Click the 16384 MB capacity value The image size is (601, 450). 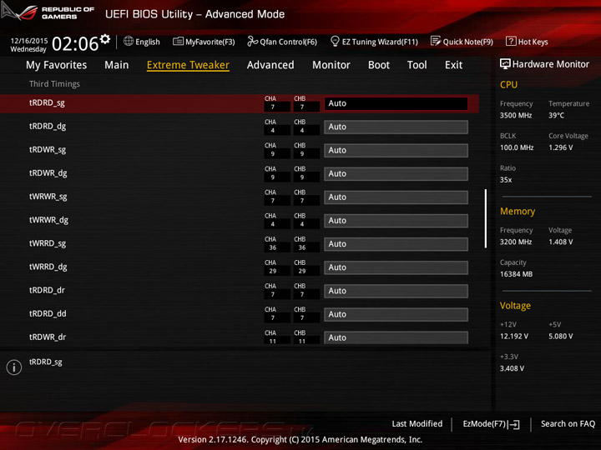[x=517, y=274]
